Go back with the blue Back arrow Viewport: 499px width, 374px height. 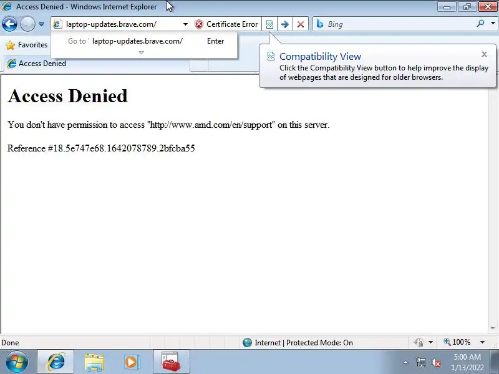click(x=9, y=24)
